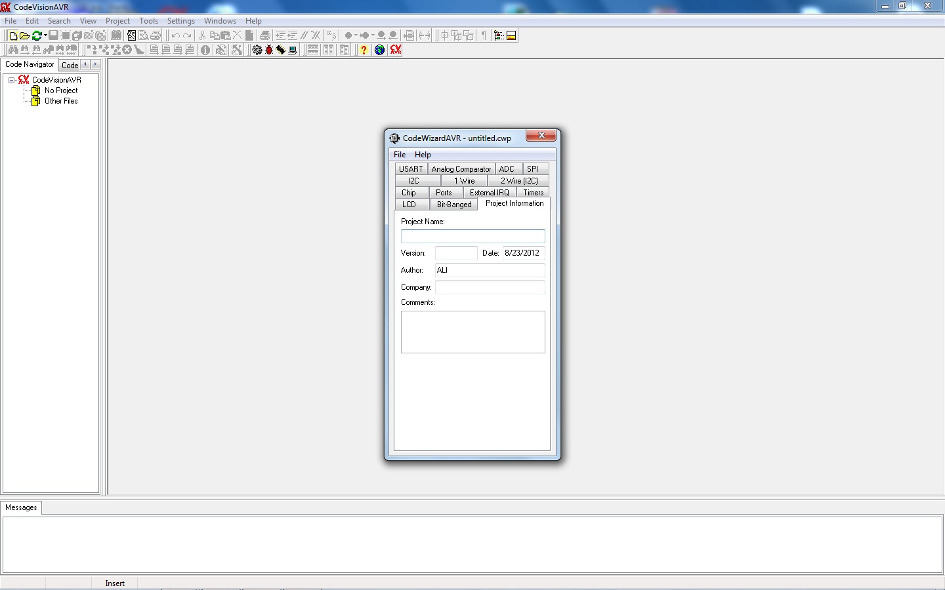Open the Reopen file dropdown arrow
945x590 pixels.
(x=45, y=35)
